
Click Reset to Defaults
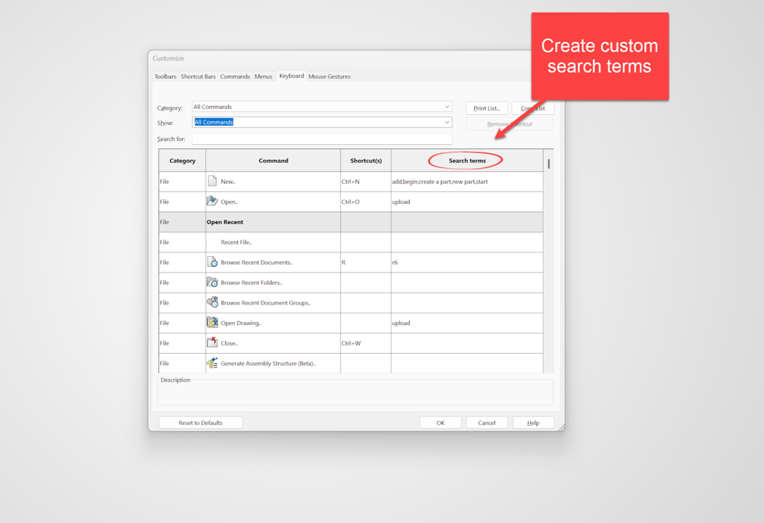(x=200, y=423)
